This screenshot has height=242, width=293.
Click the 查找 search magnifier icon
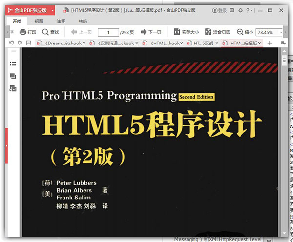[x=45, y=32]
